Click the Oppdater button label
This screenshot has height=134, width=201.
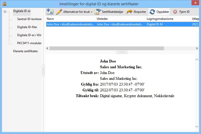pos(163,12)
